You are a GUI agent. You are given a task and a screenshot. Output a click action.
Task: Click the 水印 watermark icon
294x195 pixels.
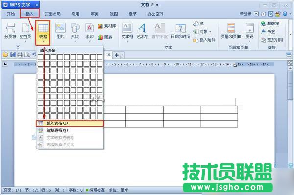click(90, 32)
